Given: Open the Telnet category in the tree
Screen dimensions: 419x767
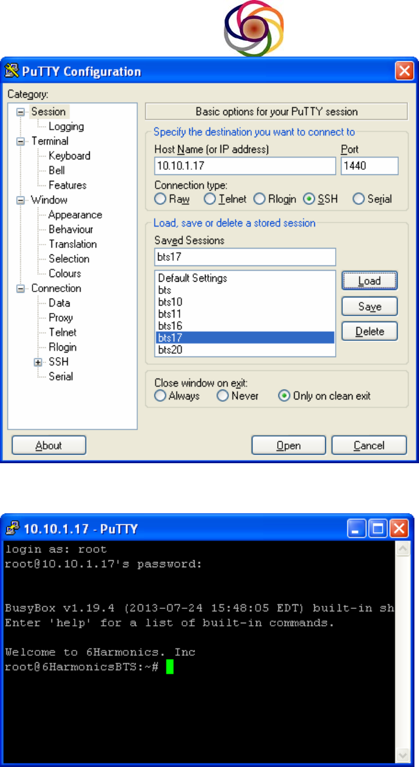Looking at the screenshot, I should point(62,332).
